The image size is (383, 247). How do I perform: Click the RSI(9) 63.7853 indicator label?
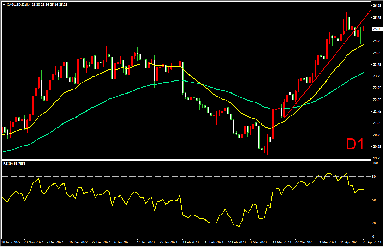(x=14, y=163)
